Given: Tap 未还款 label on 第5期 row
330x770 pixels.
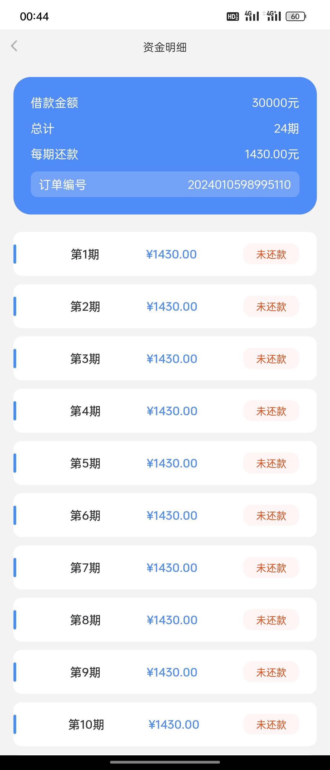Looking at the screenshot, I should (271, 463).
